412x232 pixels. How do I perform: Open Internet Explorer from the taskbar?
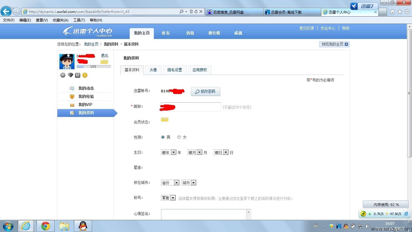(26, 226)
